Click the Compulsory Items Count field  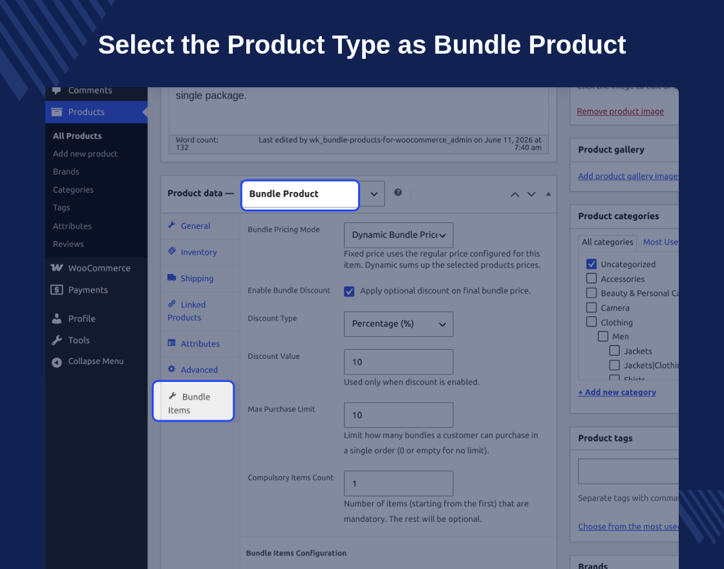[x=398, y=484]
